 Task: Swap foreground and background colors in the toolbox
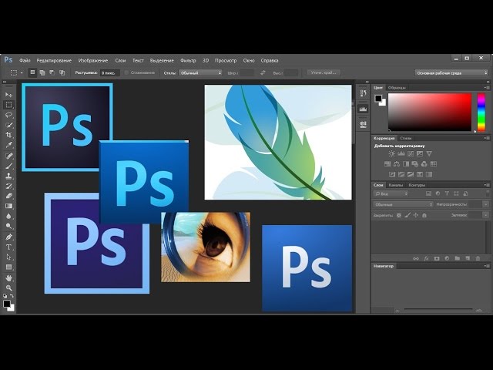[12, 296]
